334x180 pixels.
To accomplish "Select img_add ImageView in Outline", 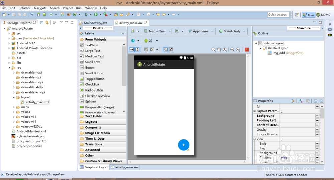I will [286, 53].
